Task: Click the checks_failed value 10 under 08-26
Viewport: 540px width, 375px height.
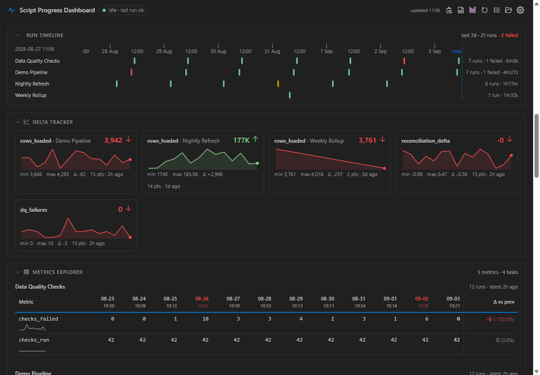Action: pyautogui.click(x=205, y=319)
